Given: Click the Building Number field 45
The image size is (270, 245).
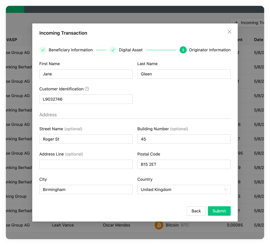Looking at the screenshot, I should (184, 139).
